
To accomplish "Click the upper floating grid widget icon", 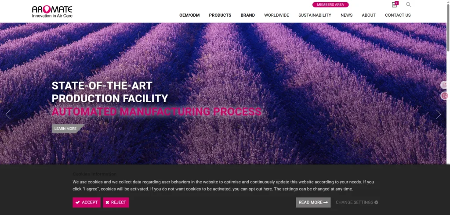I will tap(445, 85).
